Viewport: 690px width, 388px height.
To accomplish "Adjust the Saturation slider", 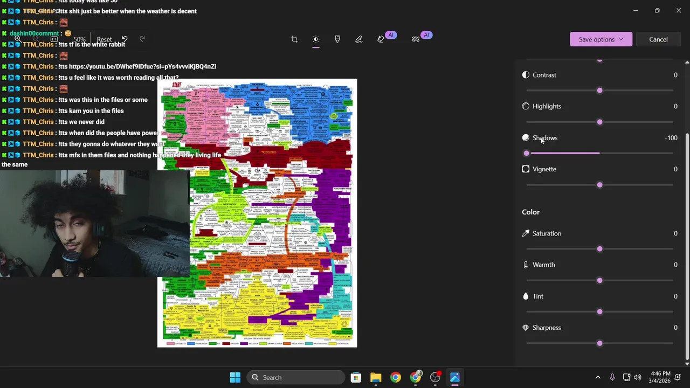I will [599, 249].
